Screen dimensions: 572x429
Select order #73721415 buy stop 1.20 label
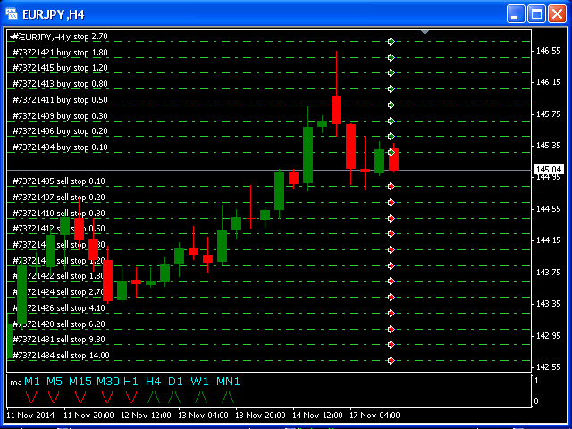pyautogui.click(x=60, y=68)
